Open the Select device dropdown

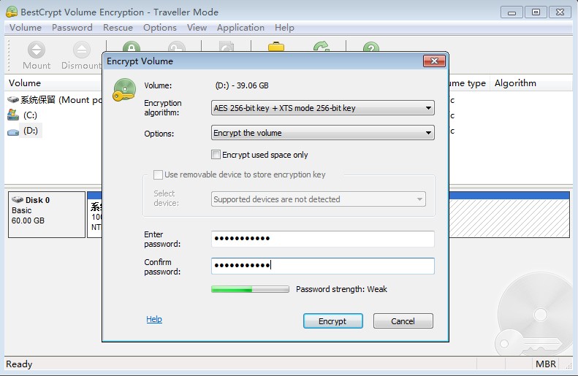coord(319,199)
